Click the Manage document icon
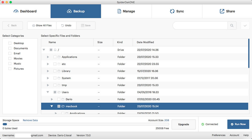Screen dimensions: 252x139 [x=119, y=11]
